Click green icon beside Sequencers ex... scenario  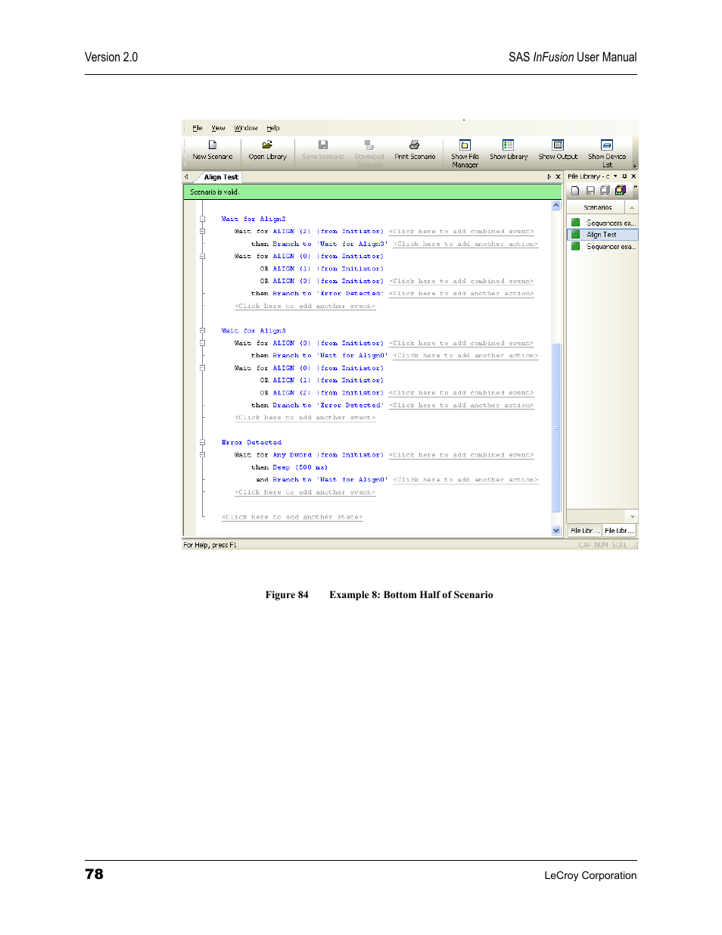coord(575,223)
